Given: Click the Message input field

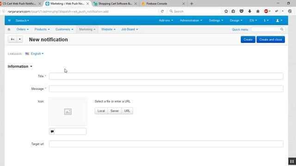Looking at the screenshot, I should point(166,89).
